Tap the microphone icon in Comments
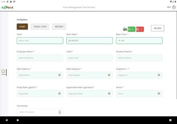This screenshot has width=177, height=124. pos(60,112)
